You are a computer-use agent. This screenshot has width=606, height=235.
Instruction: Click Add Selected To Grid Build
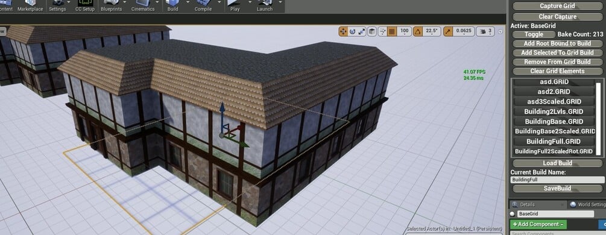(x=557, y=52)
